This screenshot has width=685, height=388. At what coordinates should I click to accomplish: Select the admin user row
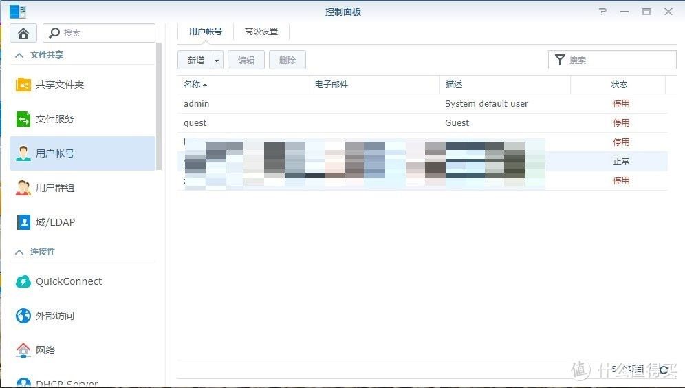coord(309,104)
